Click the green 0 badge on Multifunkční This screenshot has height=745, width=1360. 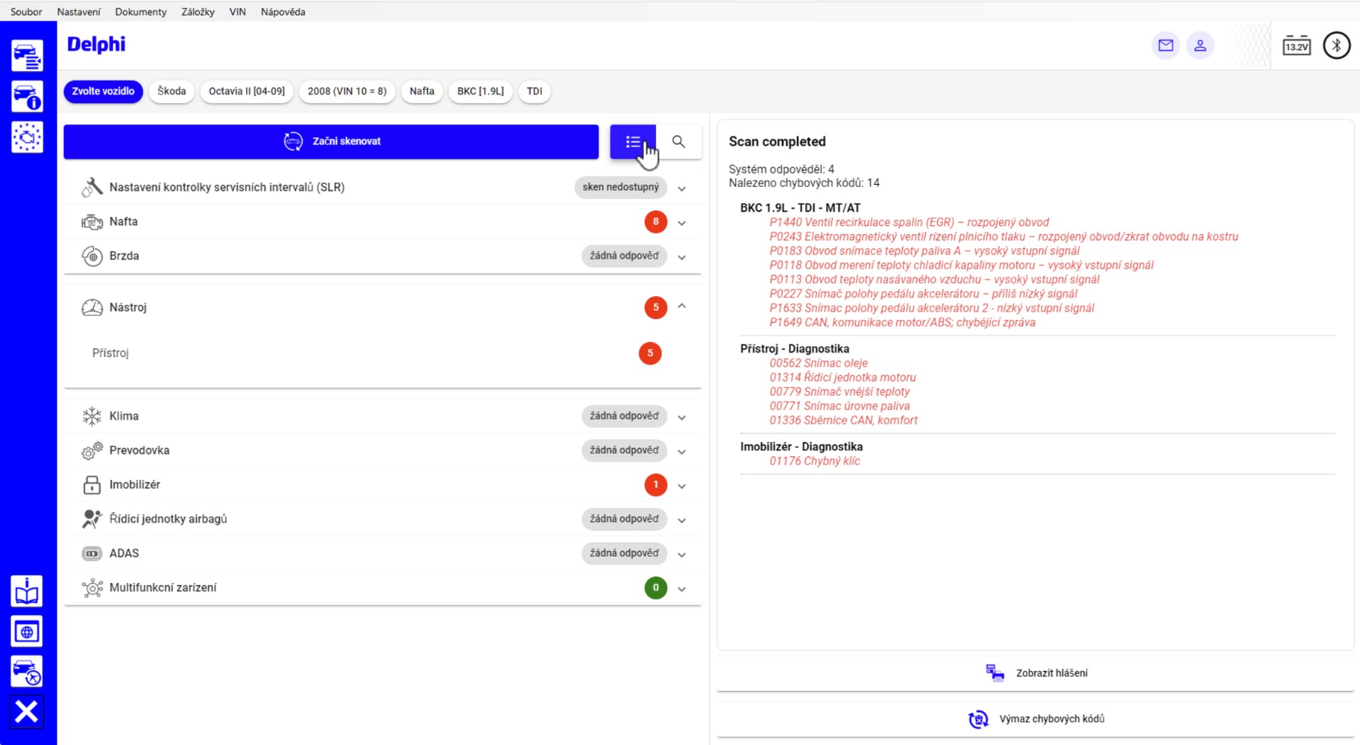[x=655, y=588]
